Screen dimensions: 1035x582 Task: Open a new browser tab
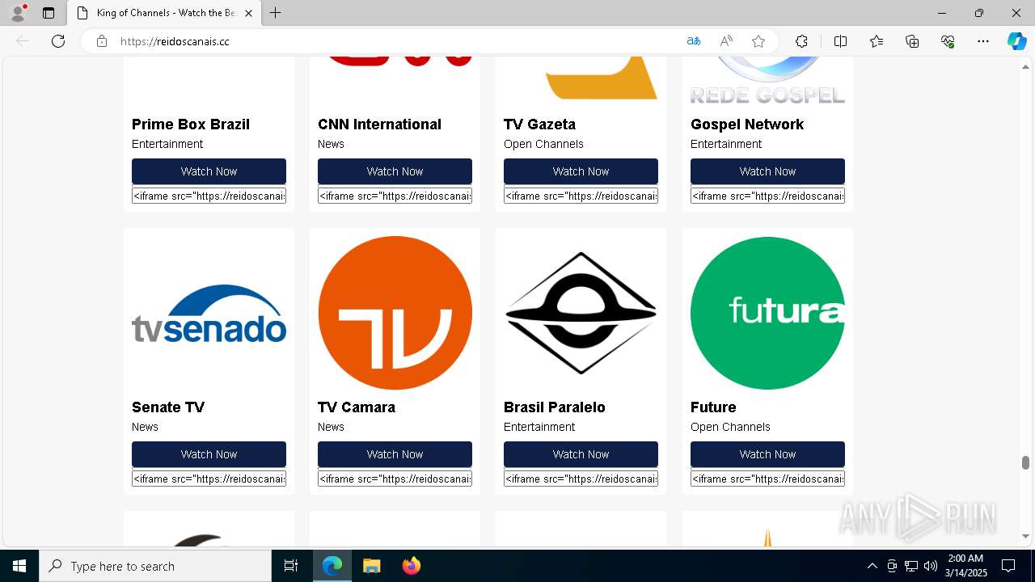point(276,13)
